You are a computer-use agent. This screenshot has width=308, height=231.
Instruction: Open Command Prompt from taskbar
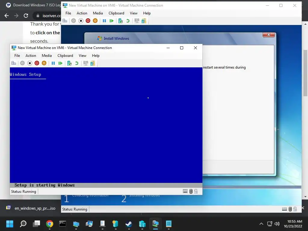[63, 224]
